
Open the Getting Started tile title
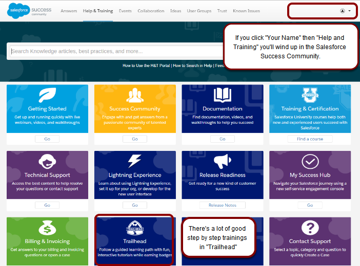(x=47, y=108)
